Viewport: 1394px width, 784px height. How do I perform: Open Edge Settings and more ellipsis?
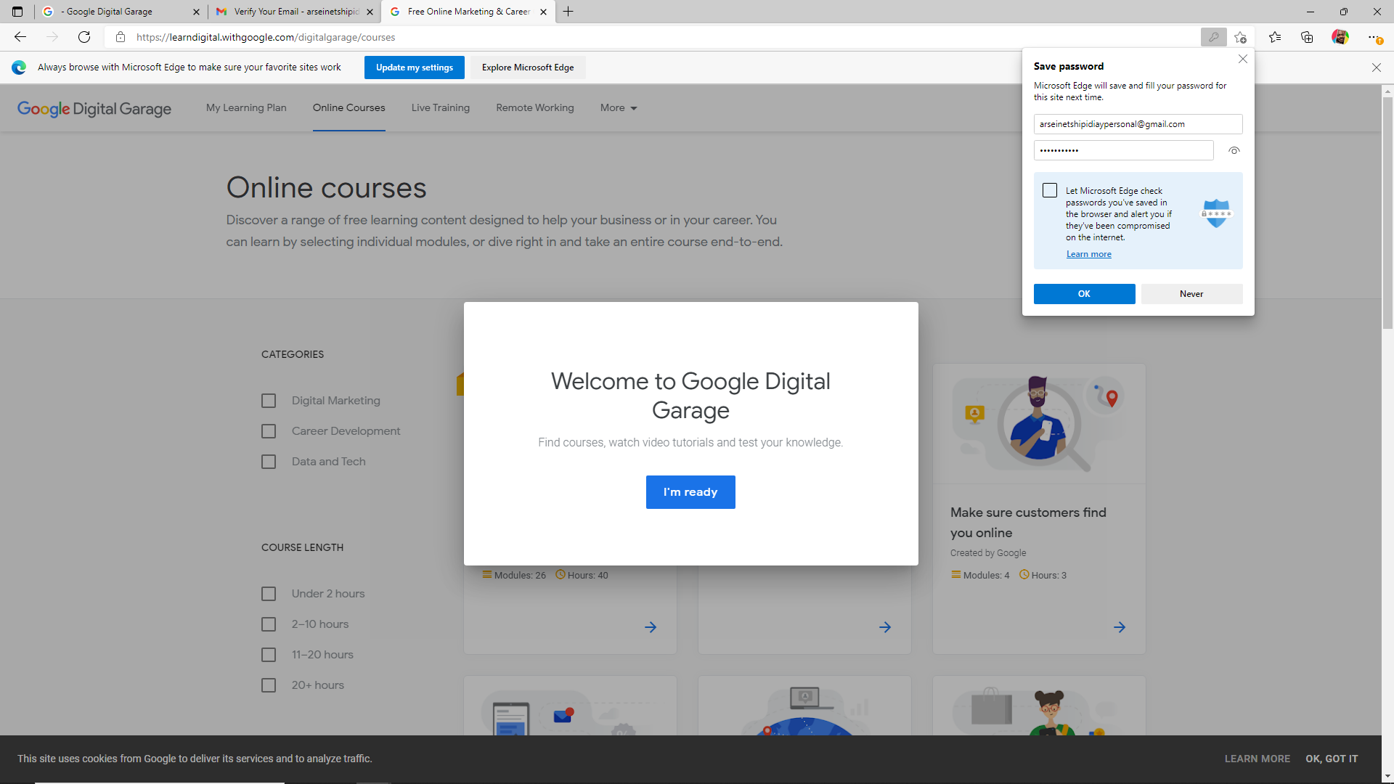coord(1373,37)
